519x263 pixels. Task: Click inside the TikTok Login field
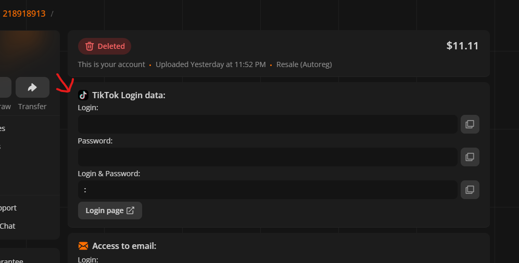point(268,124)
